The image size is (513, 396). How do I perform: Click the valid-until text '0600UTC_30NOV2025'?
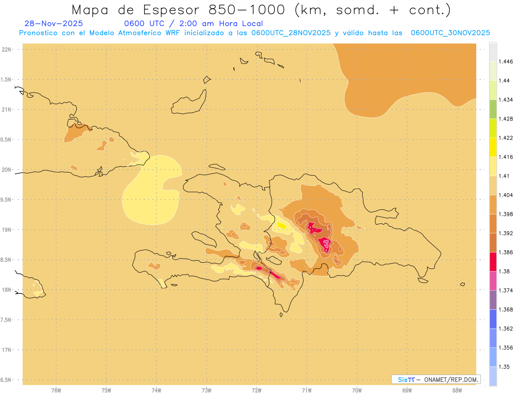point(450,33)
